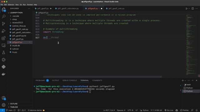Change encoding via UTF-8
Screen dimensions: 200x112
[130, 110]
